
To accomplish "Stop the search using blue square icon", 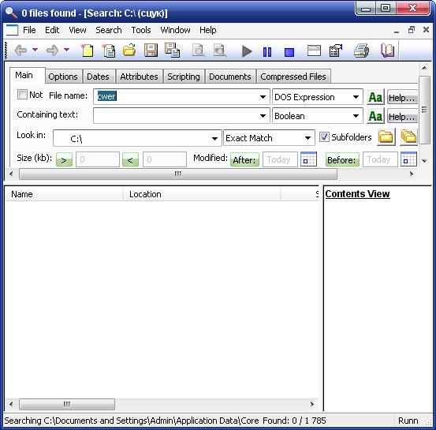I will (289, 52).
